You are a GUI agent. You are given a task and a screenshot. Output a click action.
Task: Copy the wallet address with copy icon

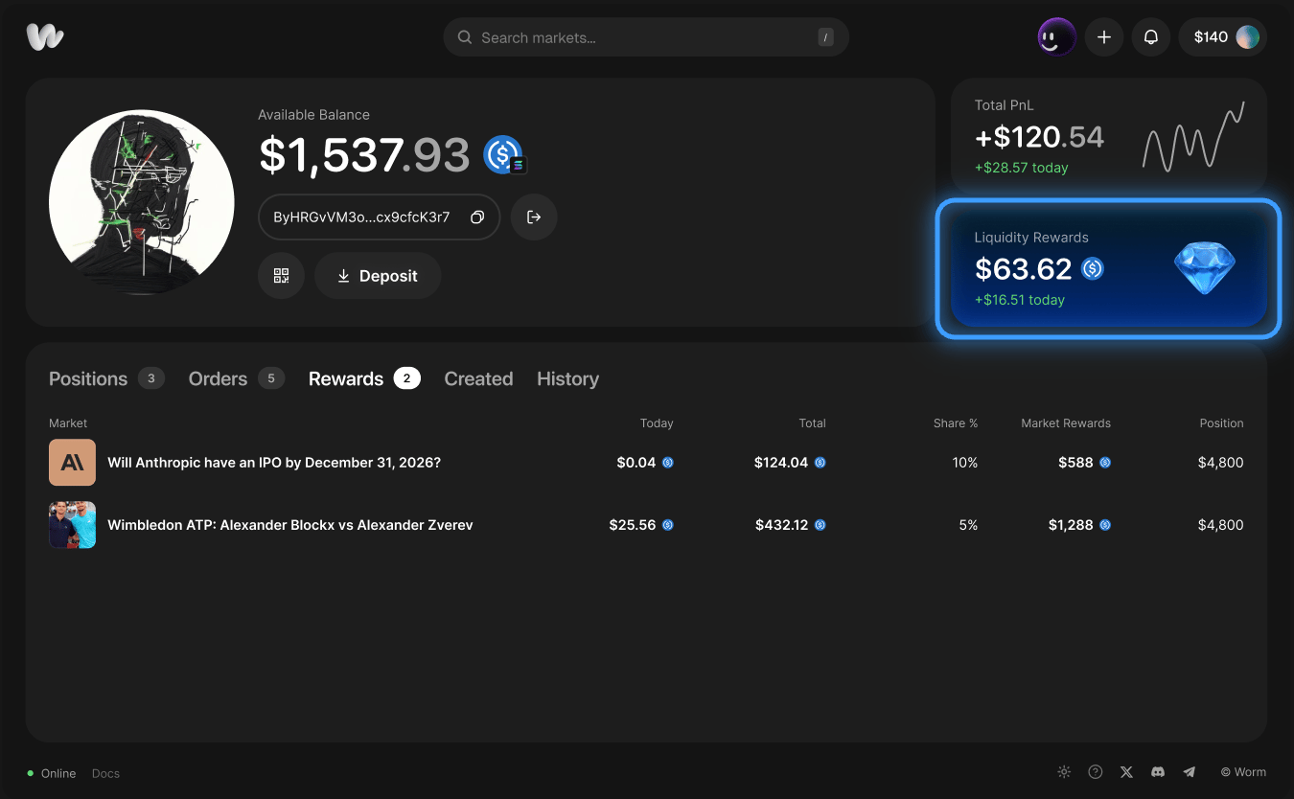(477, 217)
